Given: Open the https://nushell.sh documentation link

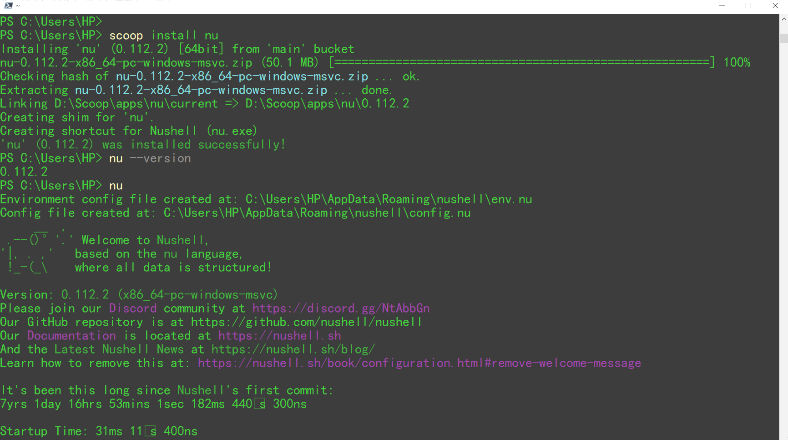Looking at the screenshot, I should coord(280,336).
